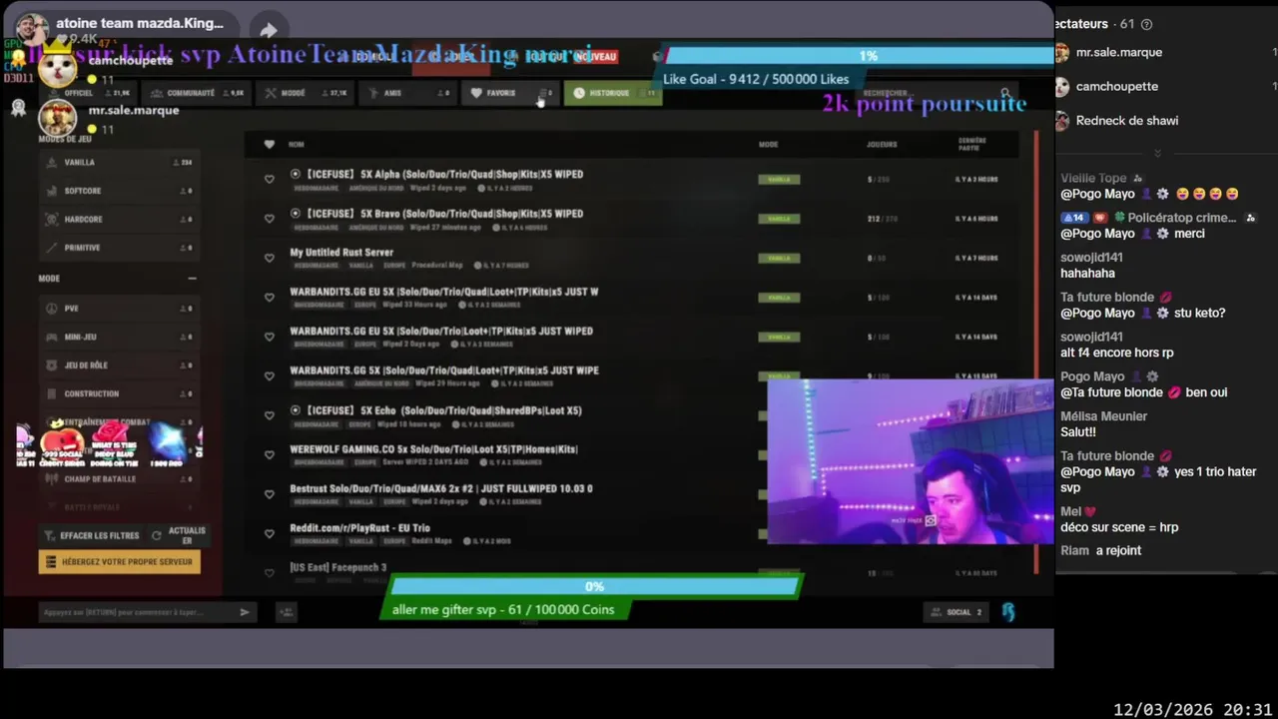Favorite the Reddit.com/r/PlayRust EU Trio heart

pyautogui.click(x=269, y=533)
